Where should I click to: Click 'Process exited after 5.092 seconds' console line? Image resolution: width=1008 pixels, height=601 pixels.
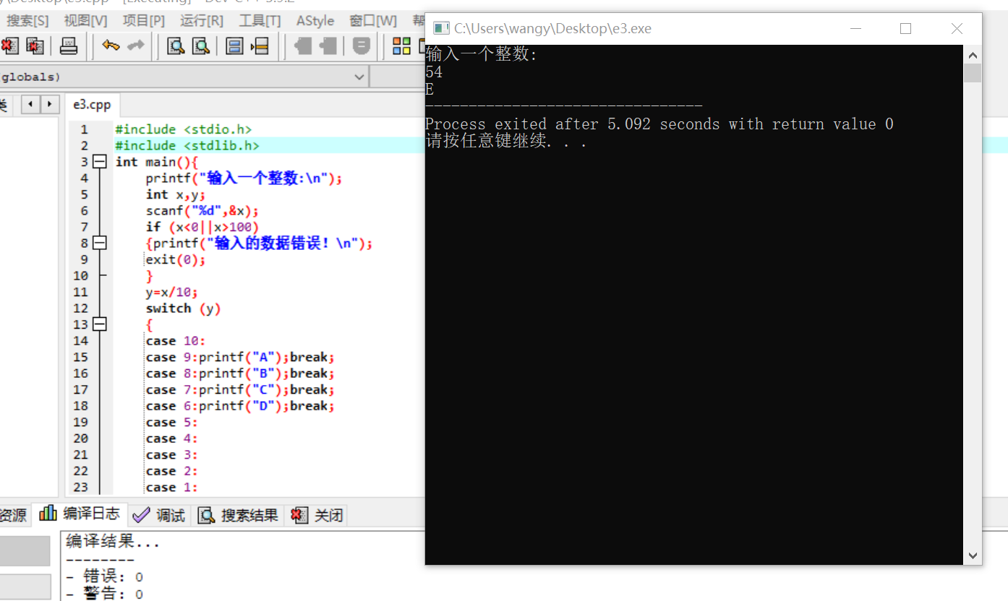coord(659,124)
